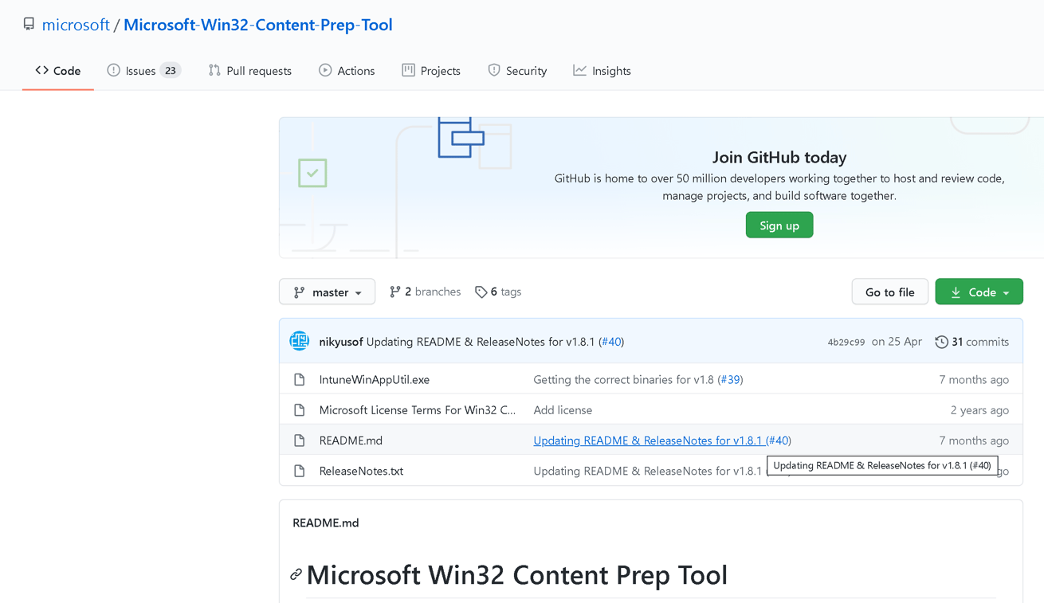The image size is (1044, 603).
Task: View the 2 branches link
Action: [x=425, y=292]
